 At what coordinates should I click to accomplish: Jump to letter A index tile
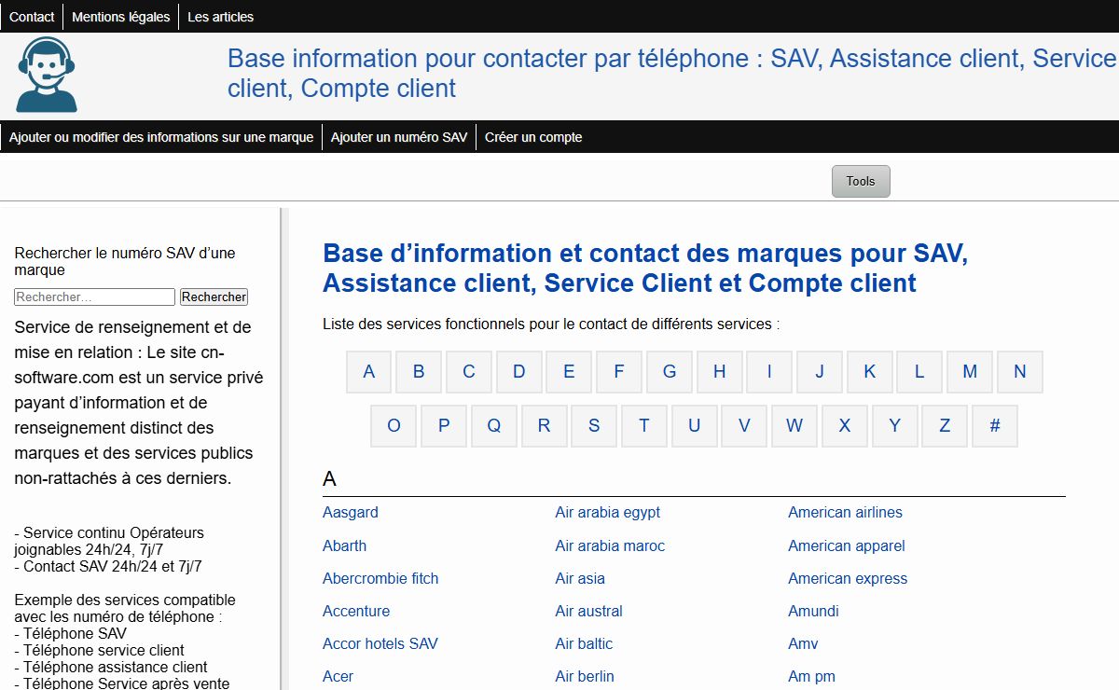[x=369, y=372]
